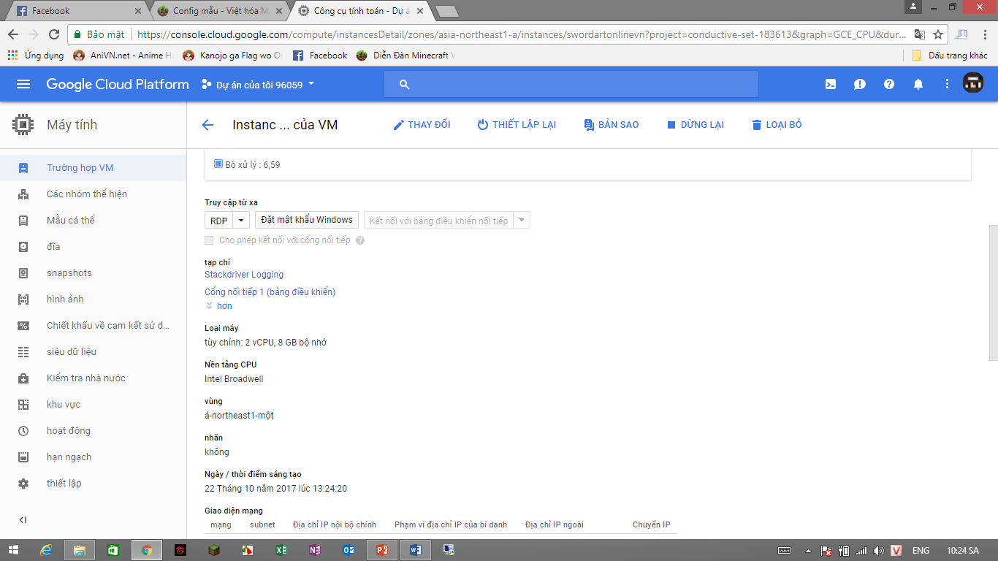Click the Chrome extension icon beside the bookmark star
This screenshot has width=998, height=561.
pos(961,34)
